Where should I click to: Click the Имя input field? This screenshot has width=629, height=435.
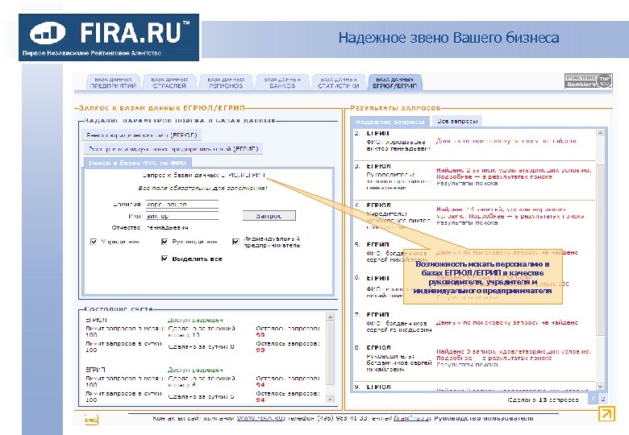coord(181,216)
